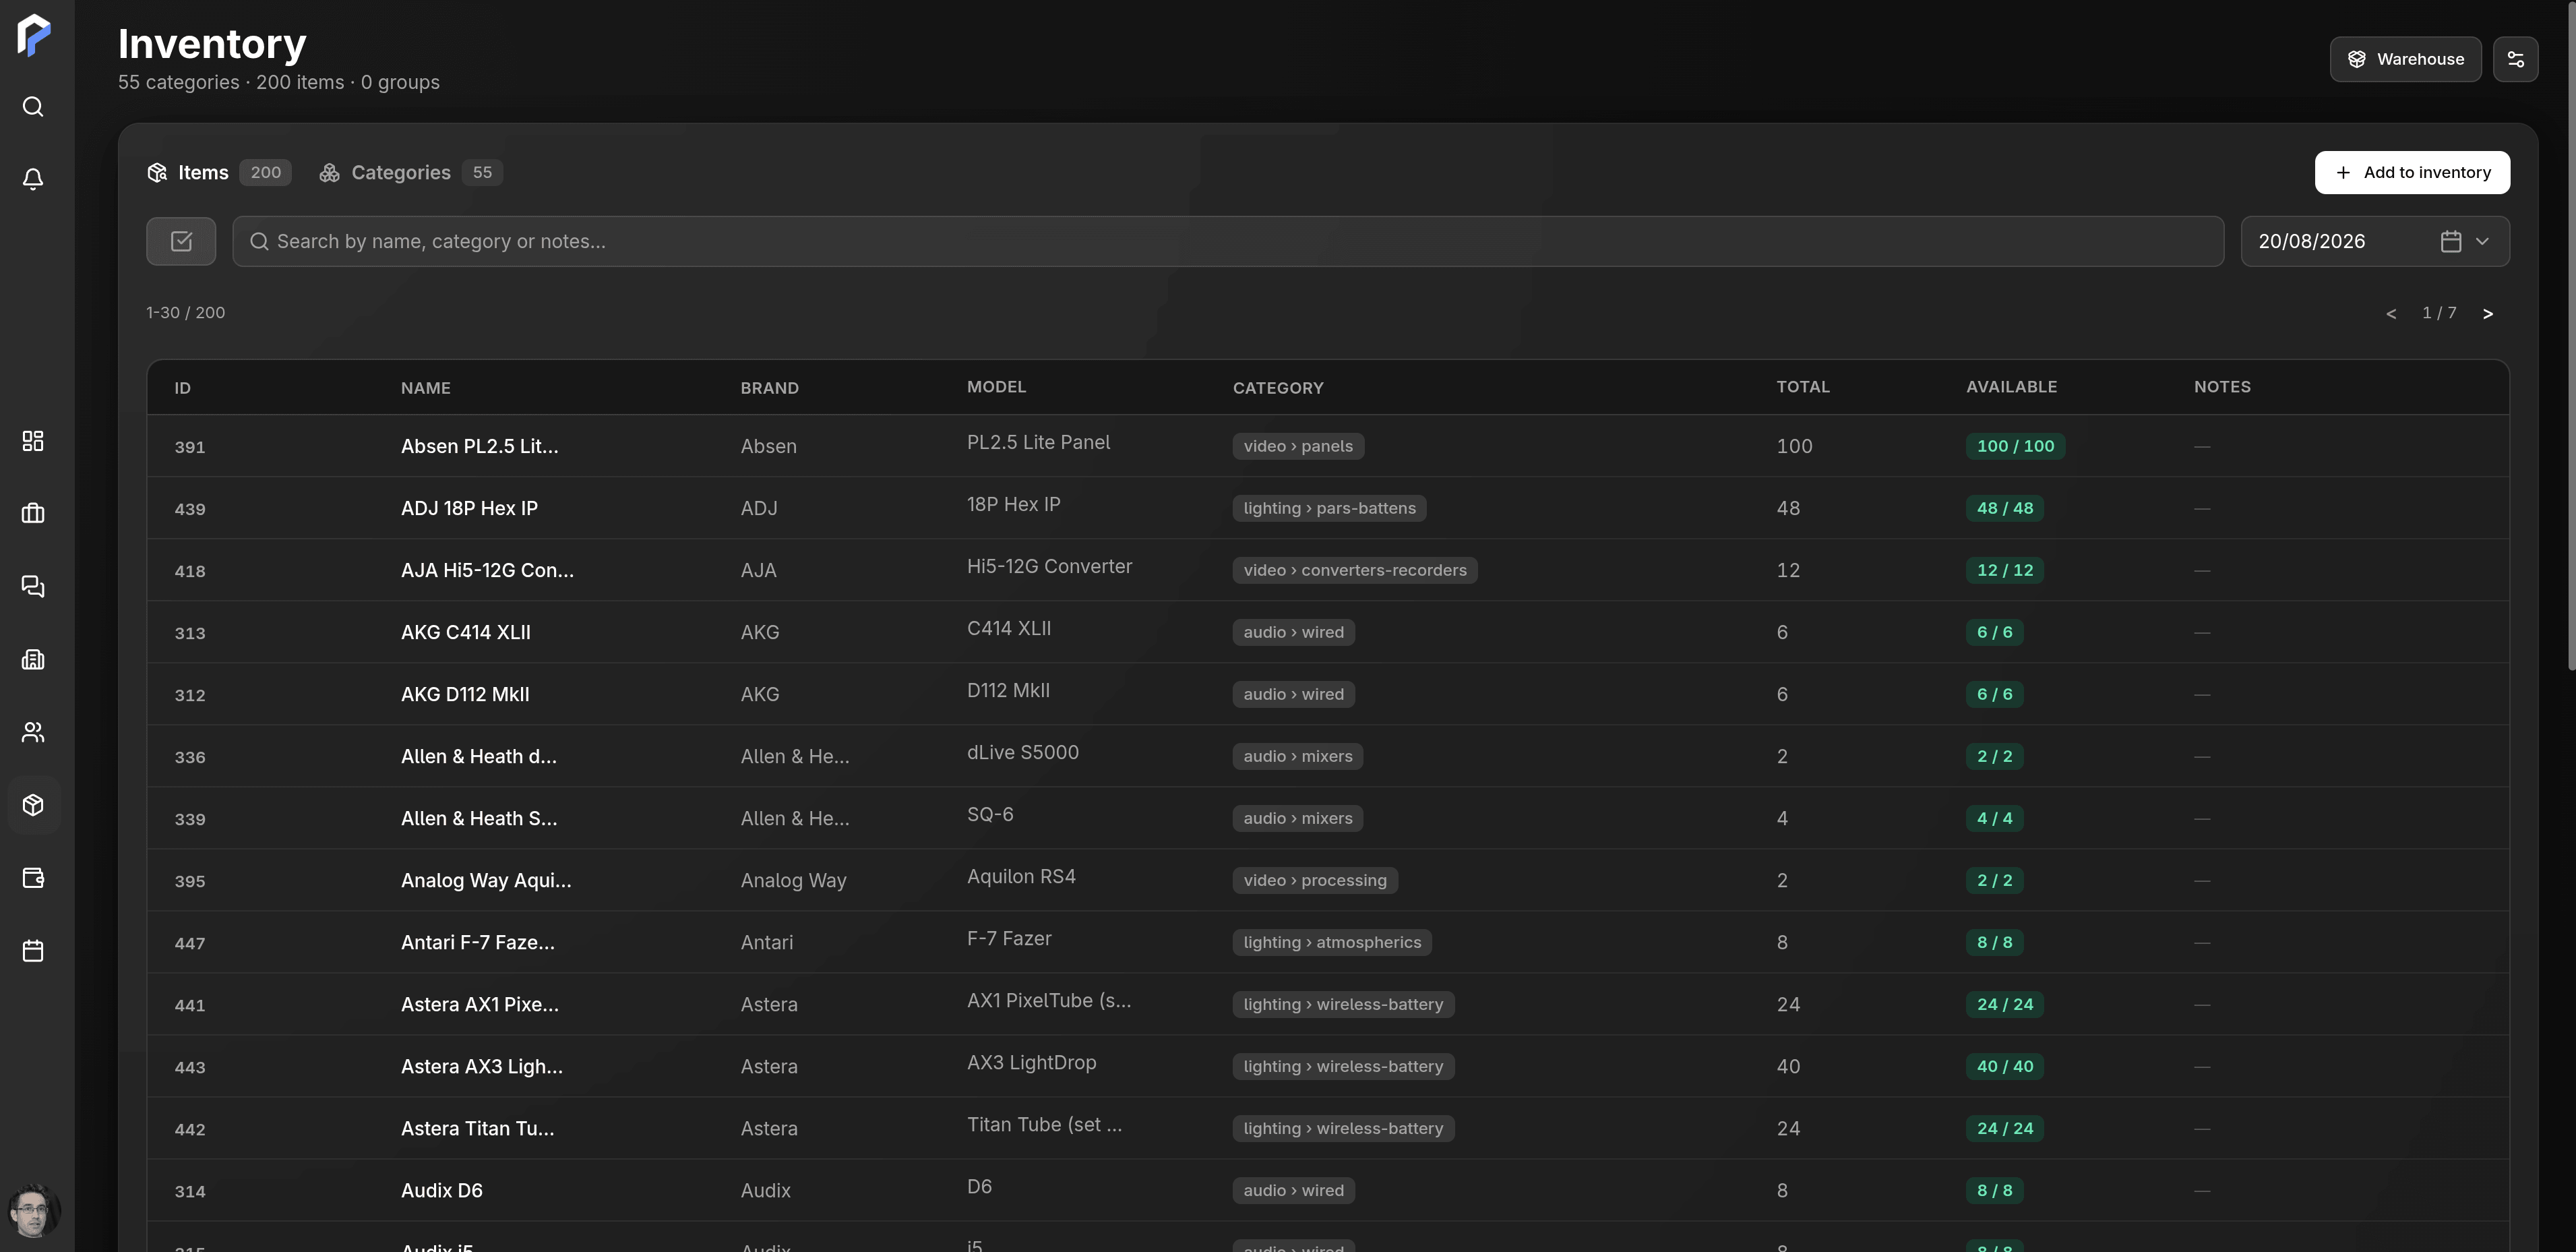Toggle the selection mode checkbox button
Screen dimensions: 2576x1252
click(x=181, y=241)
